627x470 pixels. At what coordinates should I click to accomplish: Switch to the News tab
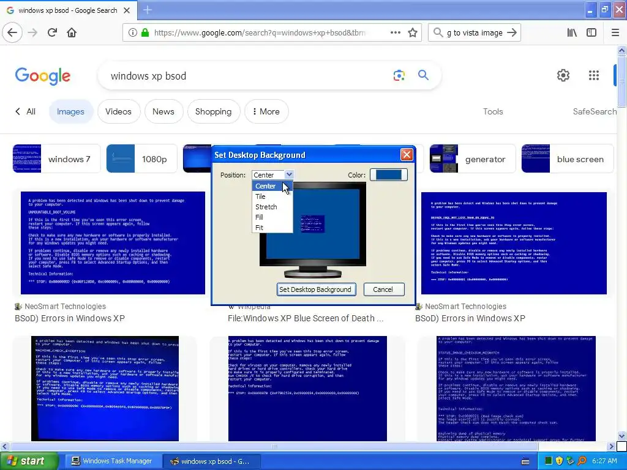point(163,111)
